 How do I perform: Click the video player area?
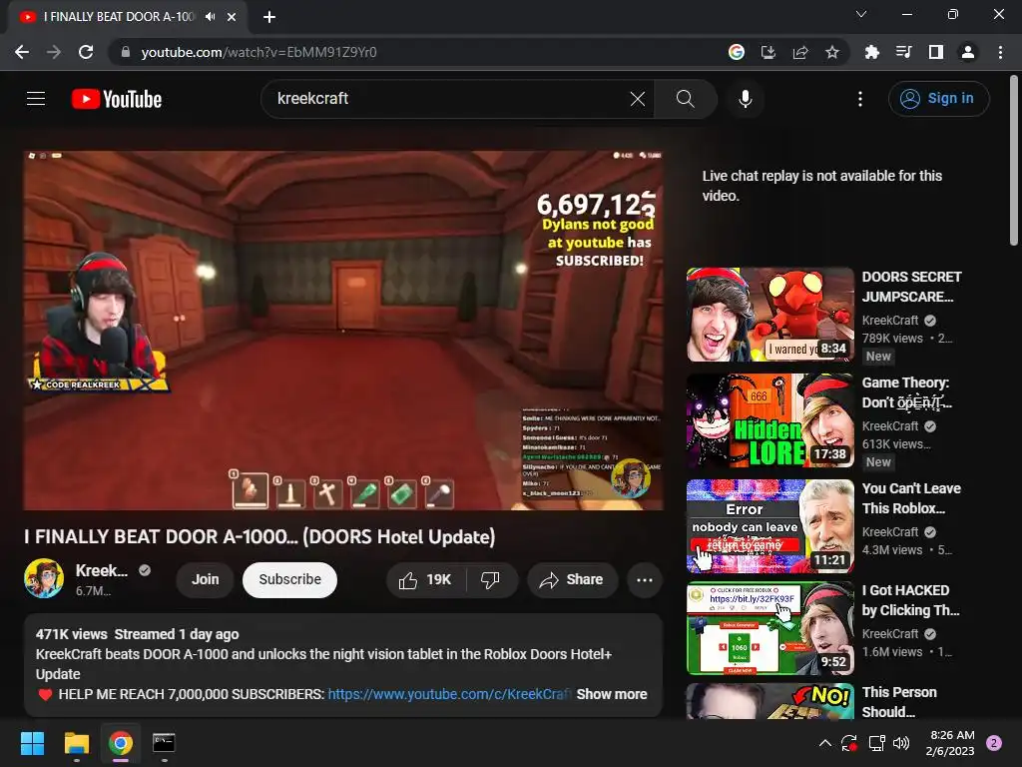coord(343,331)
